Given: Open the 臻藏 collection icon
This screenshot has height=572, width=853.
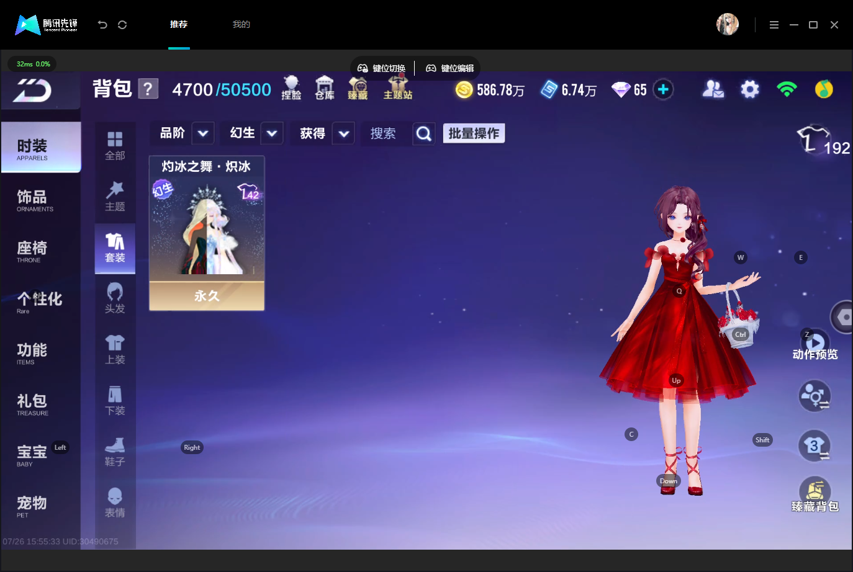Looking at the screenshot, I should click(358, 88).
